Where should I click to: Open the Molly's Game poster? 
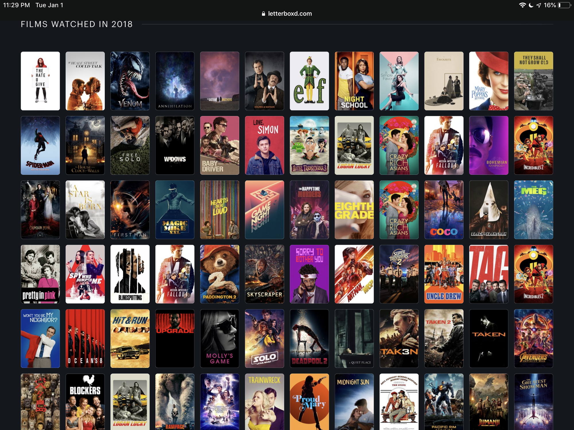[220, 338]
